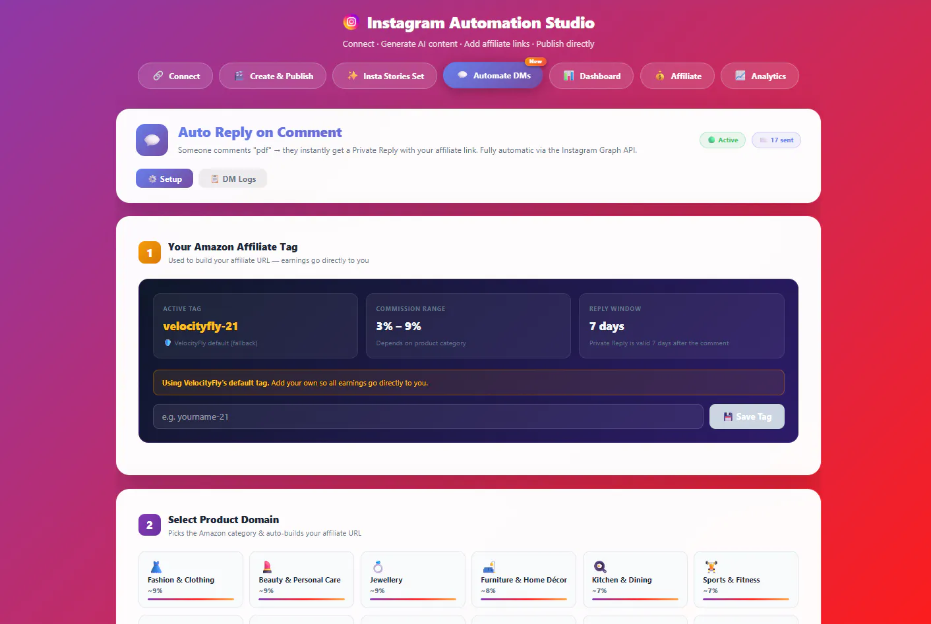Choose the Jewellery domain card
The height and width of the screenshot is (624, 931).
pos(413,579)
